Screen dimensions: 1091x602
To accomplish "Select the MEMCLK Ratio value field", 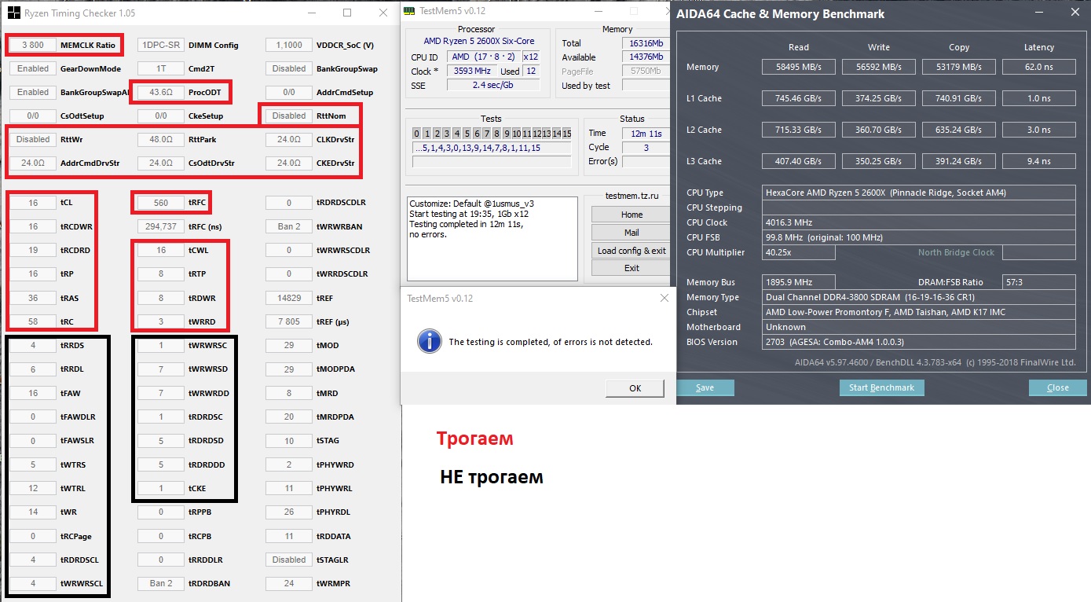I will pos(33,45).
